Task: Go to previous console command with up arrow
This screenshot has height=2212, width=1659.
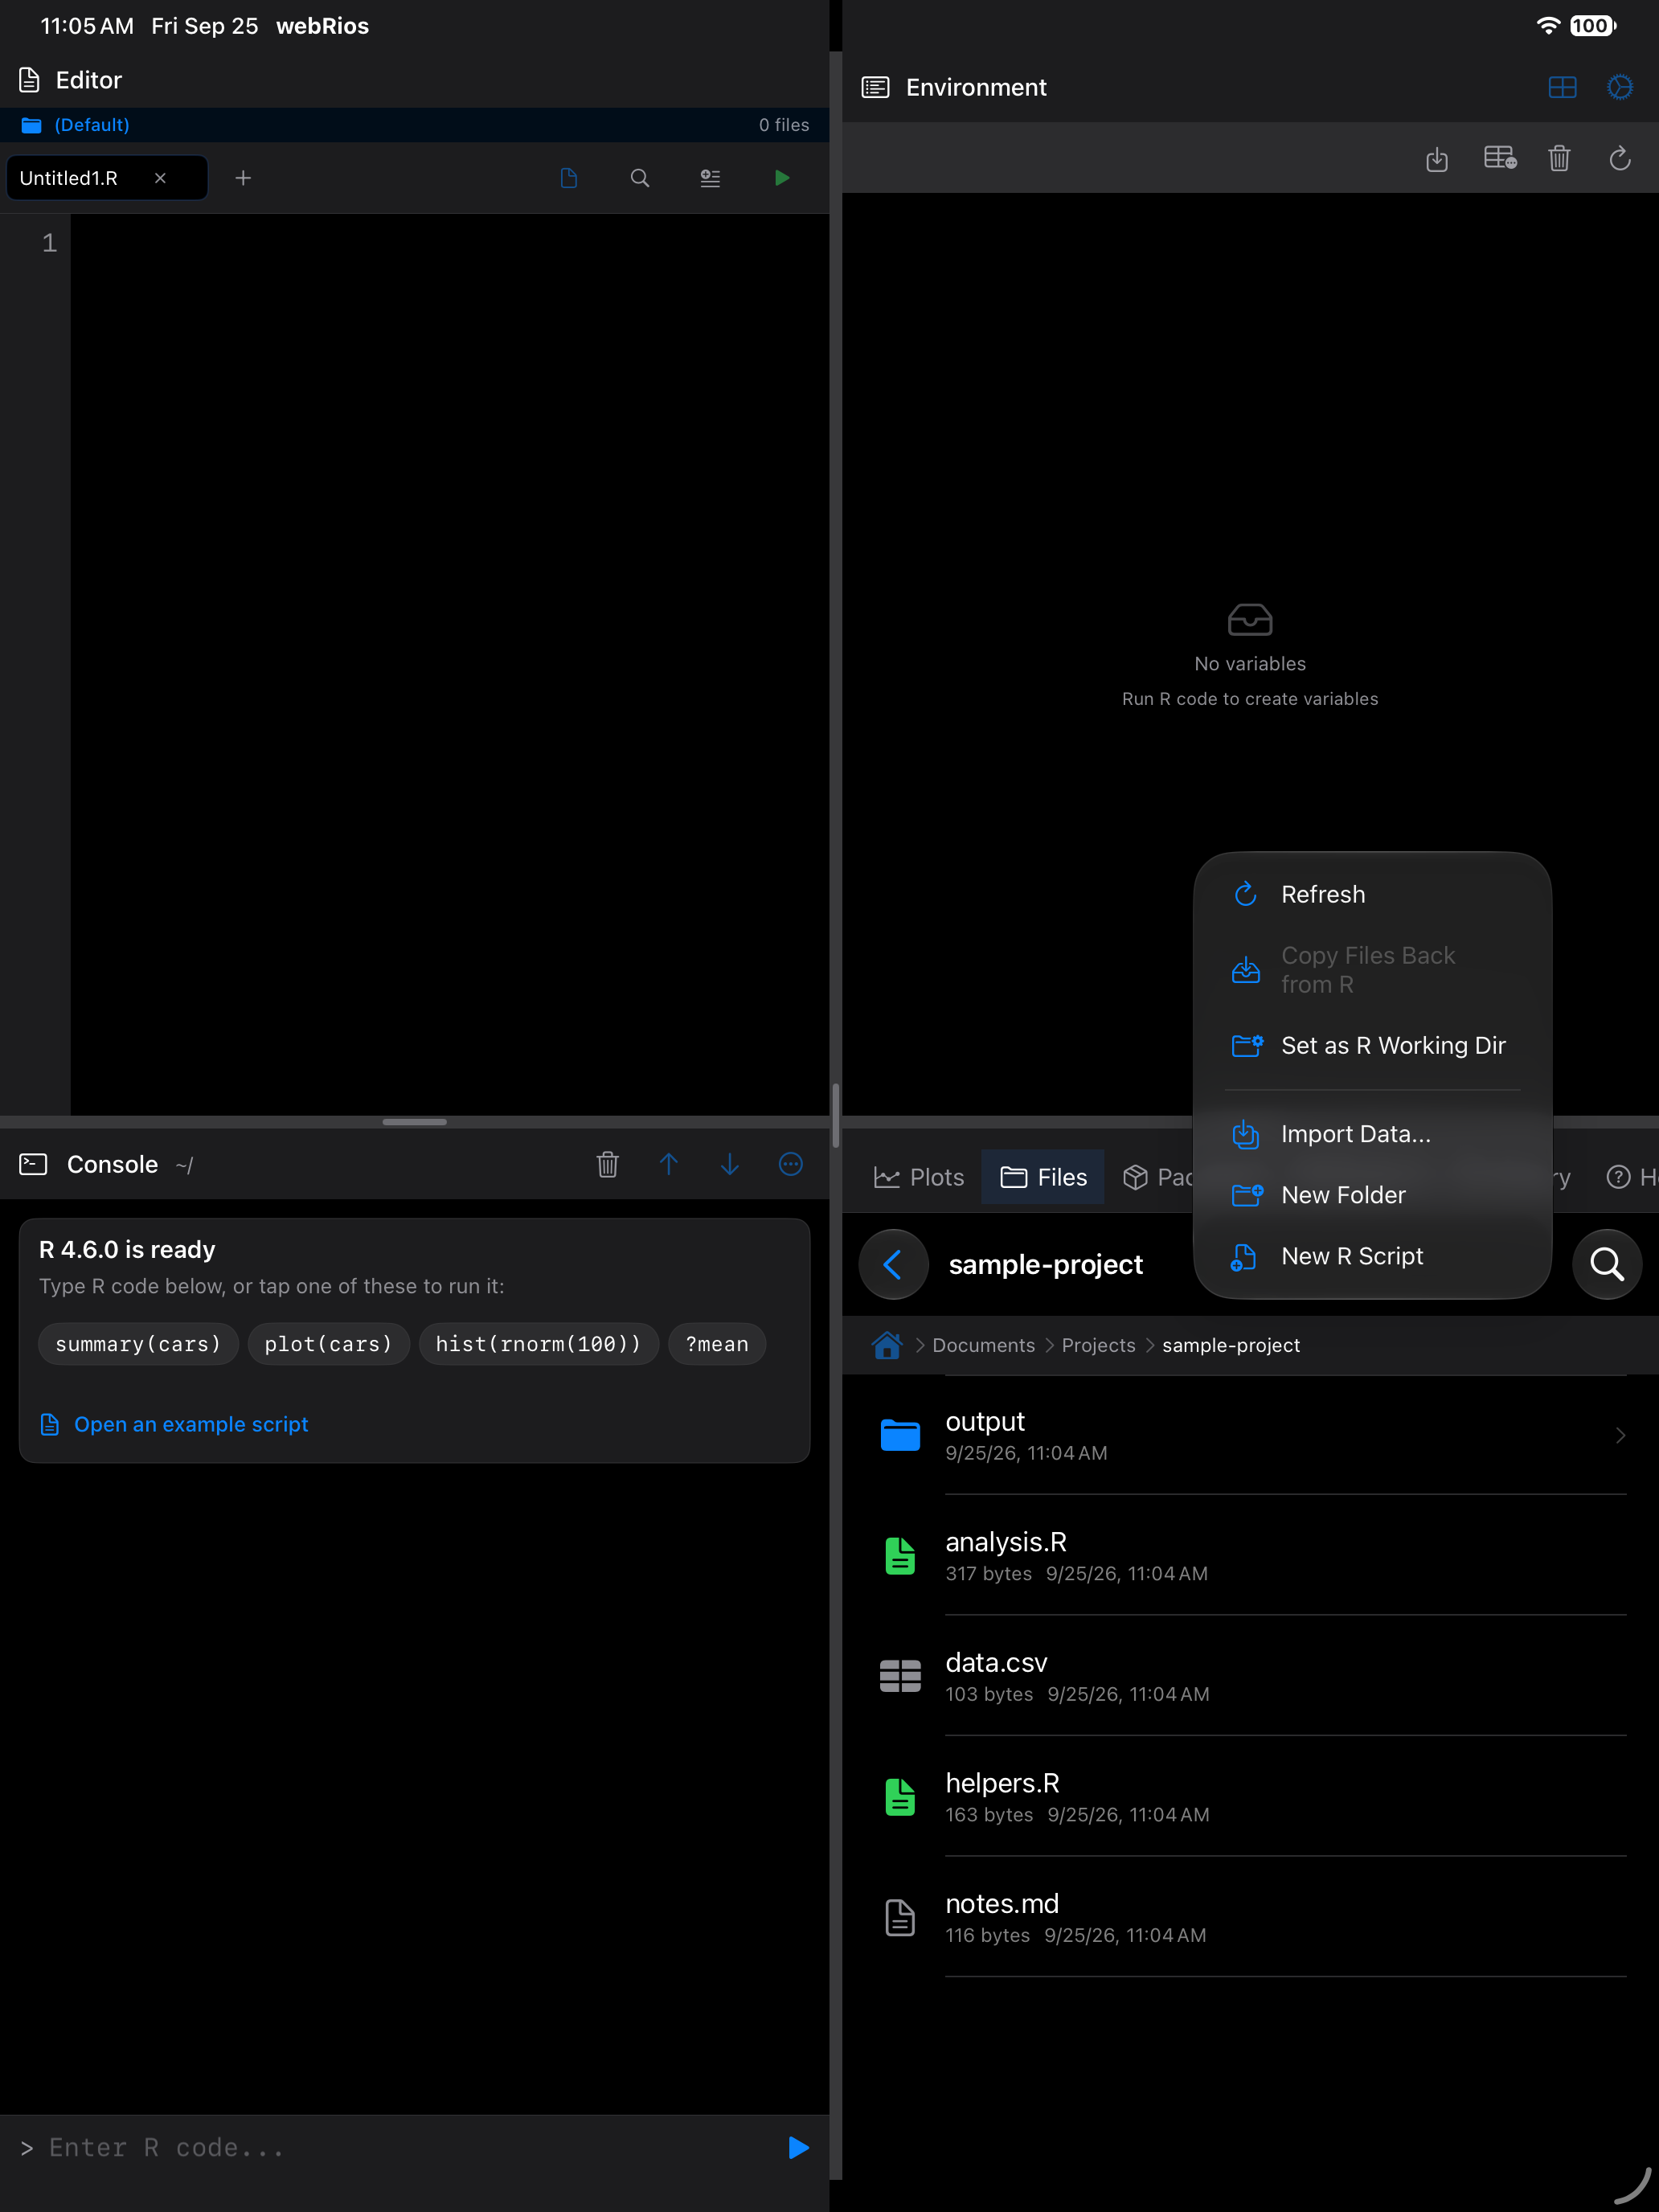Action: [669, 1164]
